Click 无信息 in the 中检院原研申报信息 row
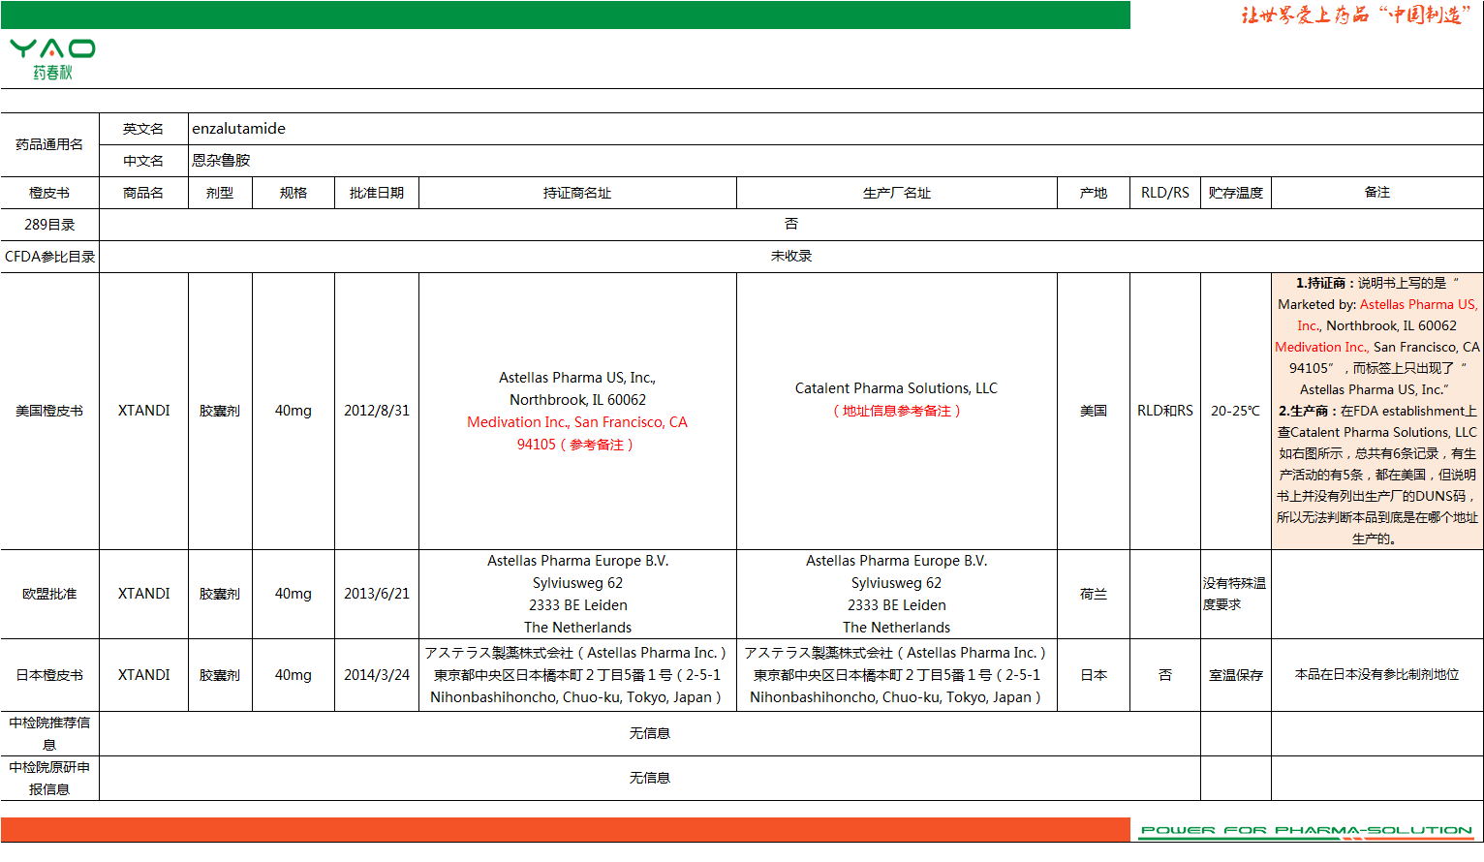Image resolution: width=1484 pixels, height=862 pixels. click(x=650, y=779)
